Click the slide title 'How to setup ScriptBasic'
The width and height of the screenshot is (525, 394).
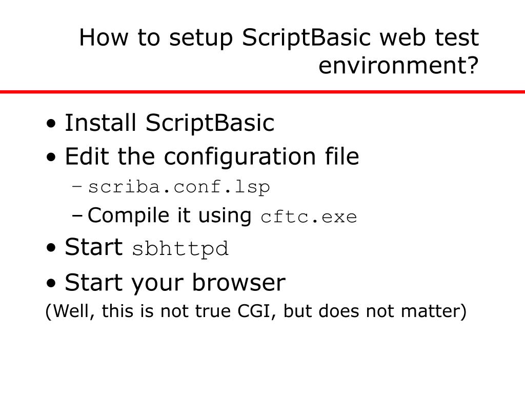tap(279, 51)
